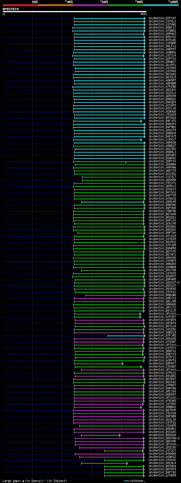Select label UniRef100_B6TV76
The width and height of the screenshot is (181, 483).
pyautogui.click(x=162, y=252)
